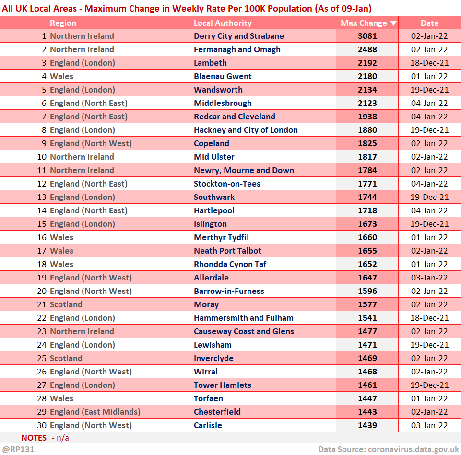
Task: Click England (East Midlands) region cell
Action: click(x=95, y=412)
